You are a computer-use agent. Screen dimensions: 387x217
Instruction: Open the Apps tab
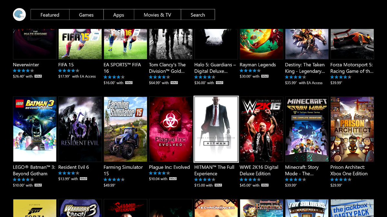coord(119,15)
